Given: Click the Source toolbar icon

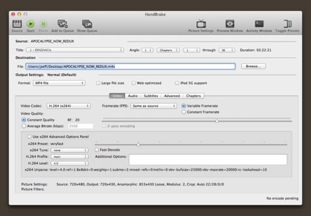Looking at the screenshot, I should click(x=17, y=23).
